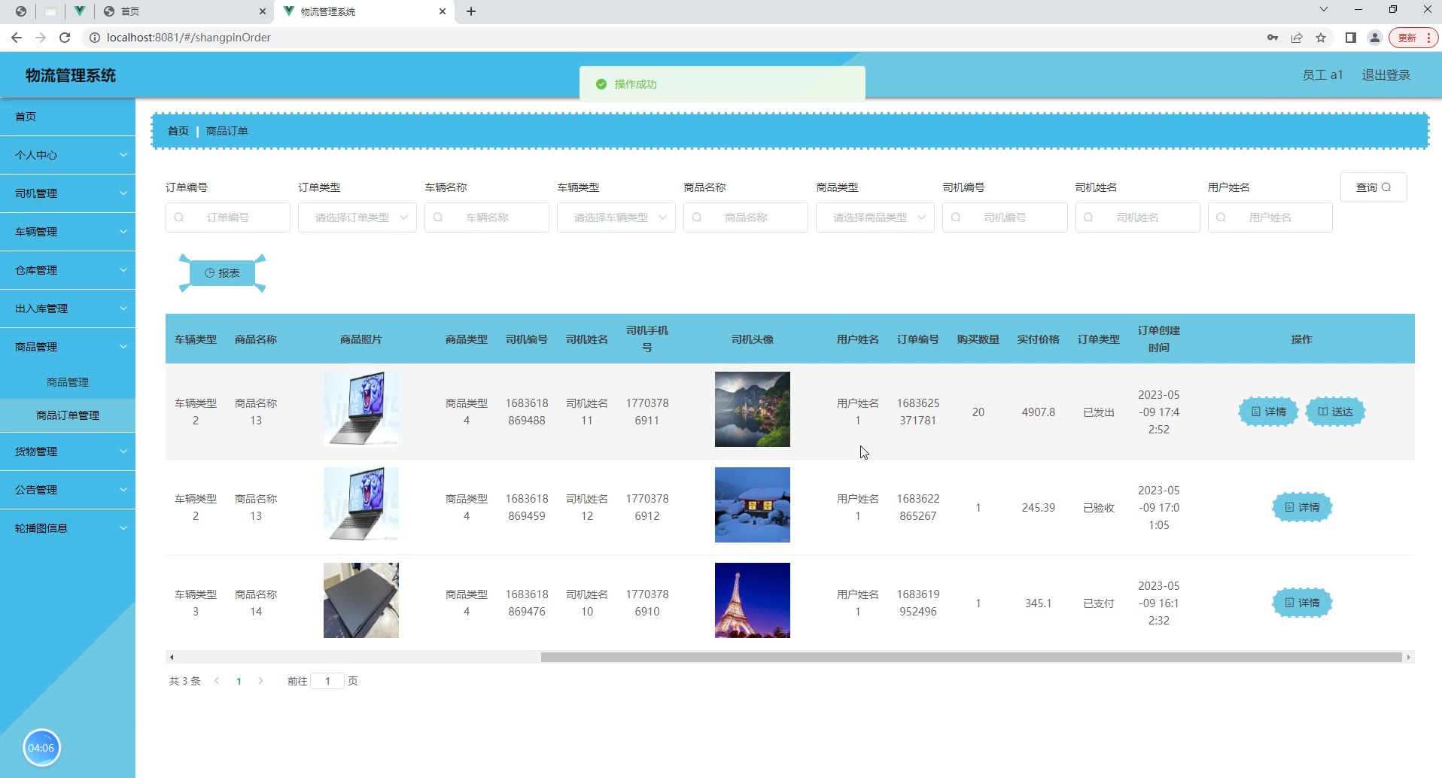The image size is (1442, 778).
Task: Click the page number jump input
Action: 327,681
